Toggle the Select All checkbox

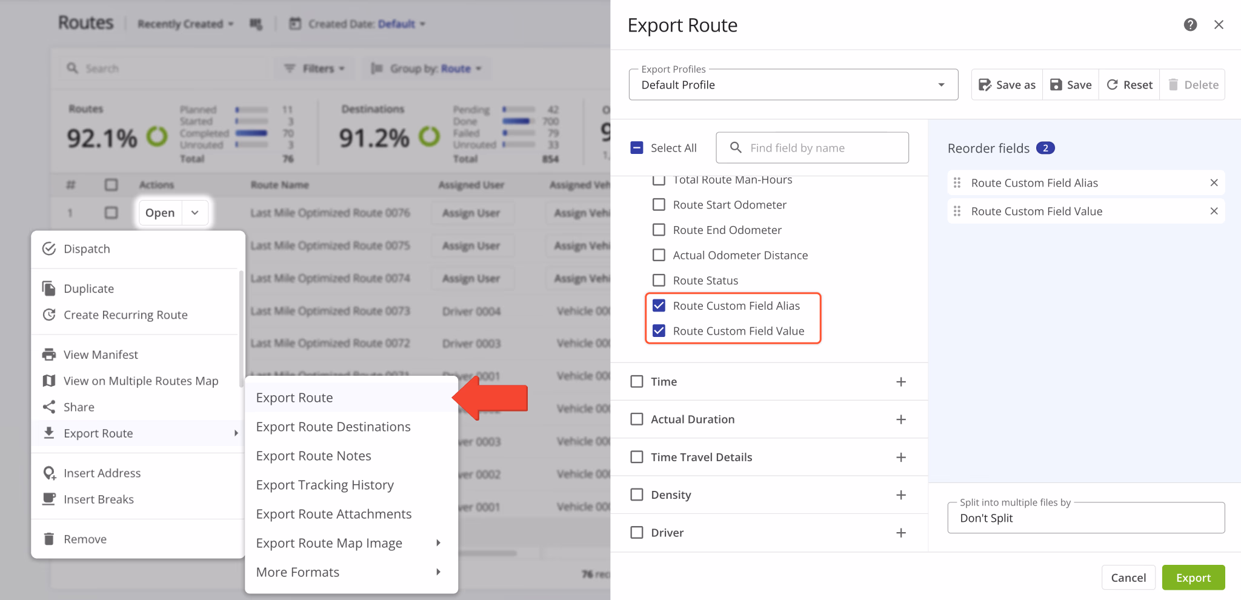(636, 147)
